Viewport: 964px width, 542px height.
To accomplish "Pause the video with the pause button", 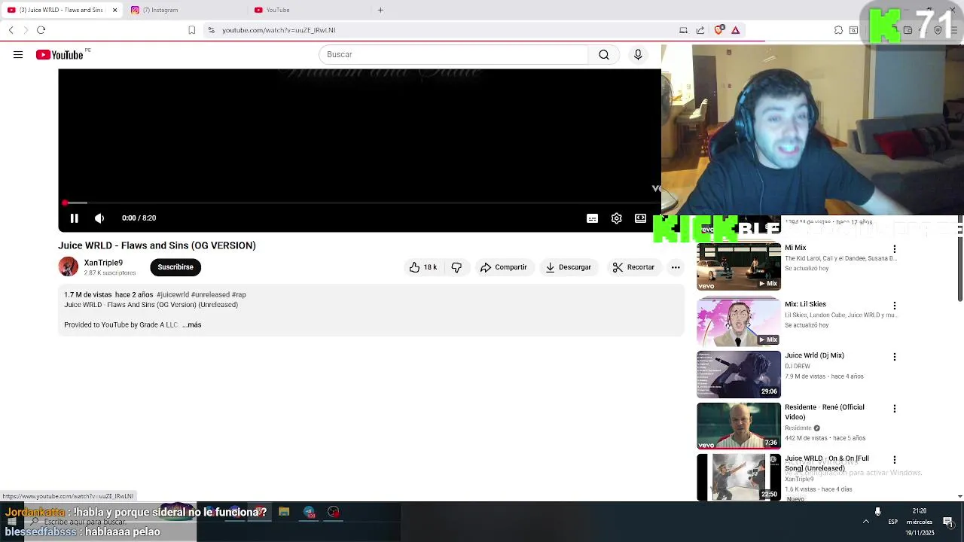I will (x=75, y=218).
